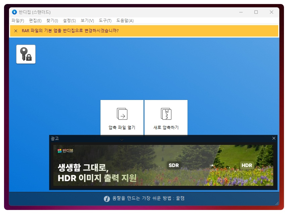
Task: Click the SDR label in the ad
Action: pos(173,165)
